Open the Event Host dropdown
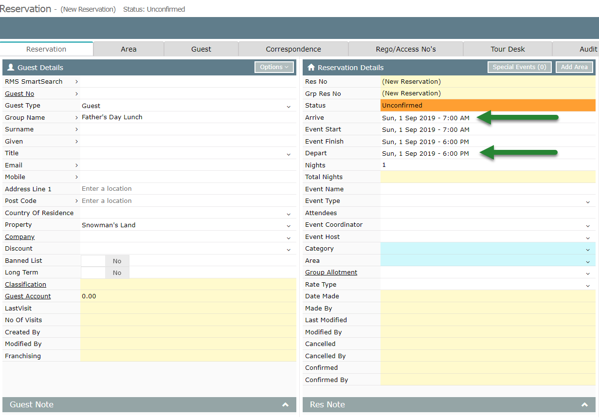 click(x=588, y=237)
